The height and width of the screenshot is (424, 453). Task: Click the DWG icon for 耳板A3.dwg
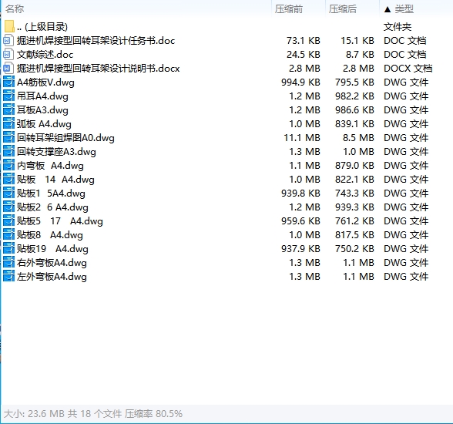(8, 109)
